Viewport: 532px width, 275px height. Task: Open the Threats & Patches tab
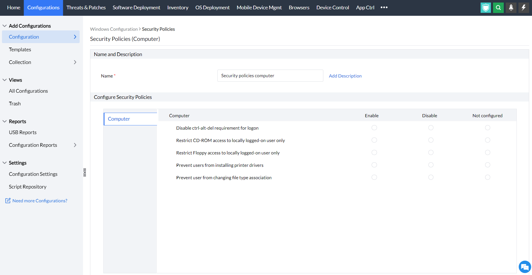point(86,8)
